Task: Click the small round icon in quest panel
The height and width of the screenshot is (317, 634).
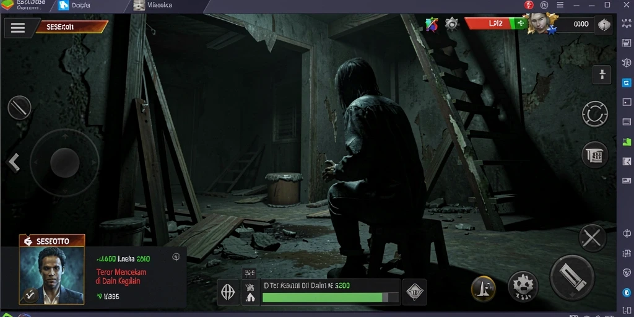Action: point(176,257)
